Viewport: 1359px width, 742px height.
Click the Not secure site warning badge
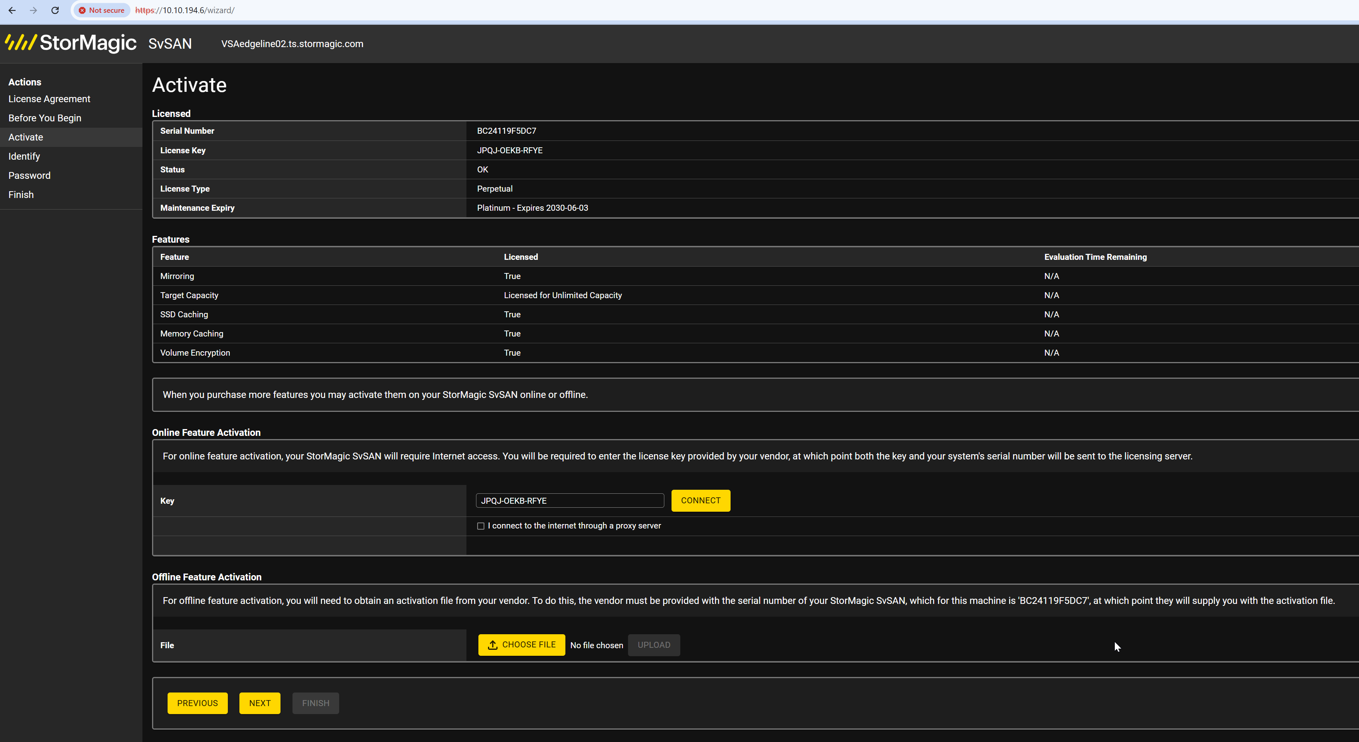click(101, 10)
